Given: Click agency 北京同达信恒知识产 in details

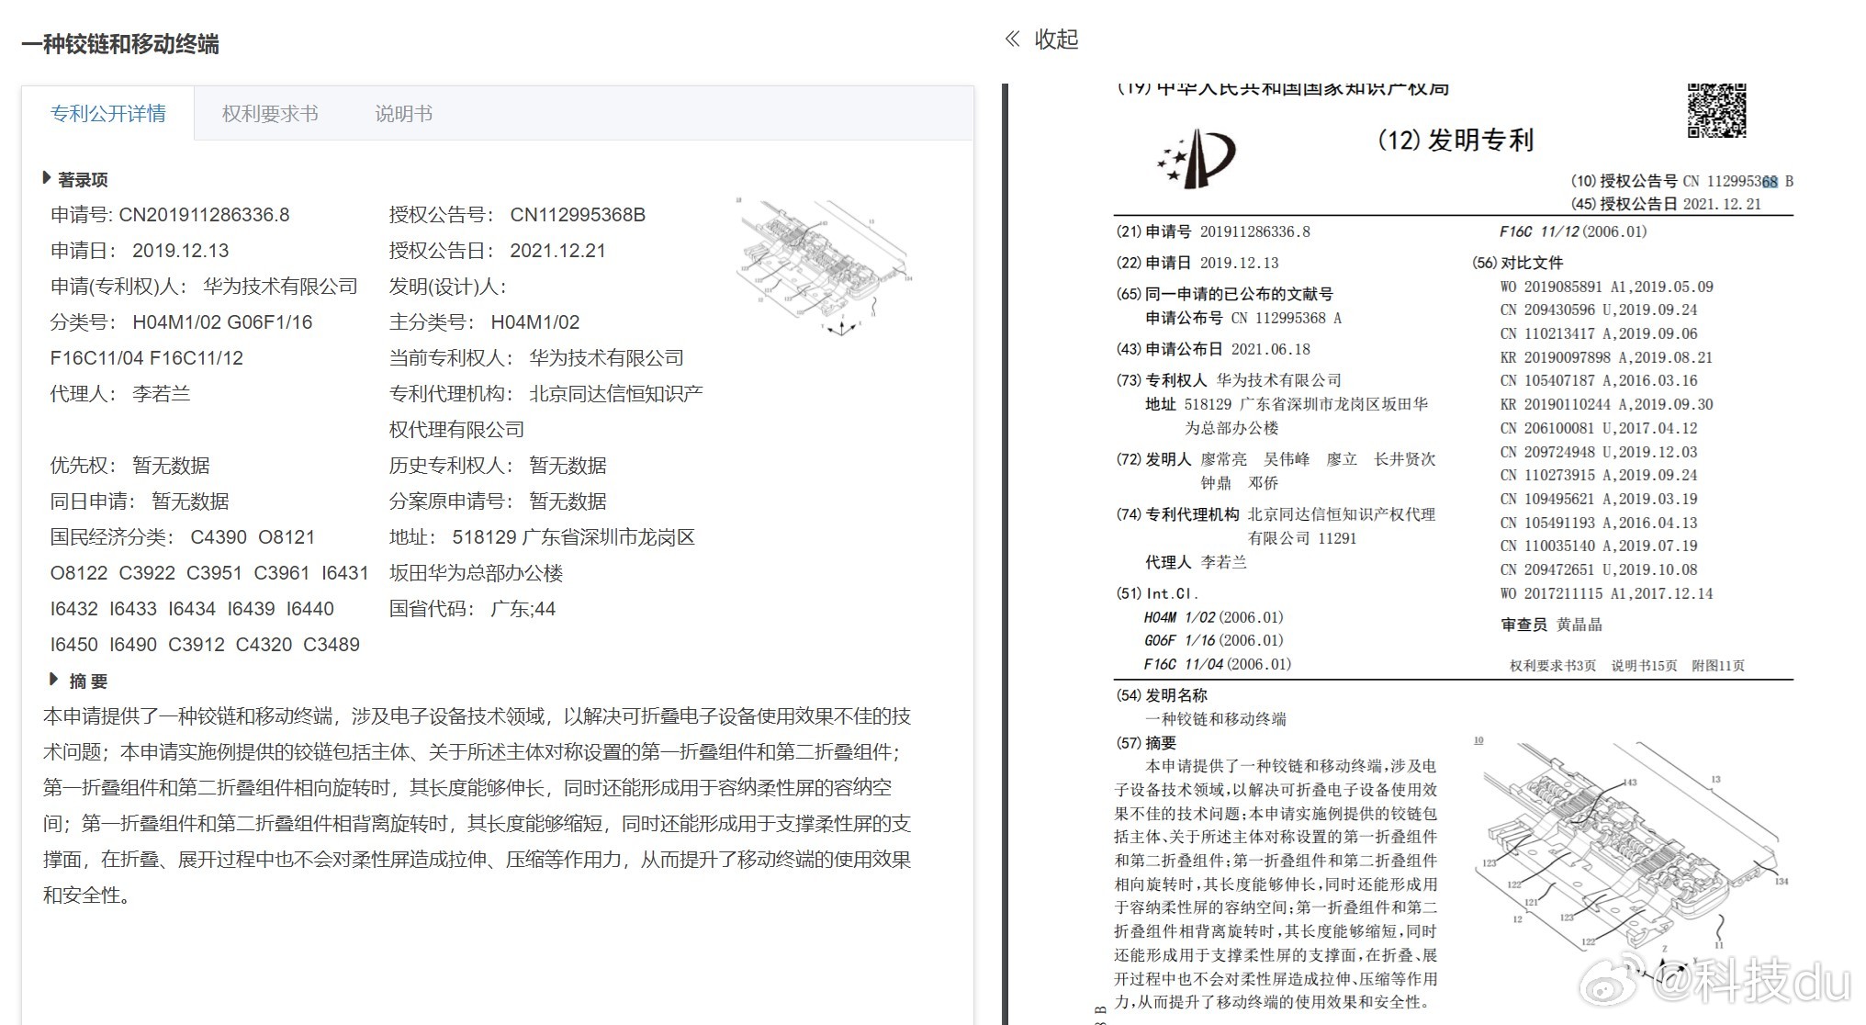Looking at the screenshot, I should point(616,394).
